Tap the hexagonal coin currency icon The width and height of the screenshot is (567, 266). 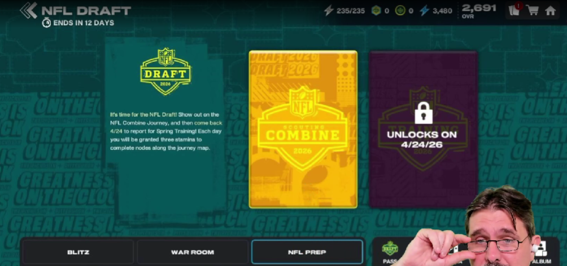coord(377,11)
